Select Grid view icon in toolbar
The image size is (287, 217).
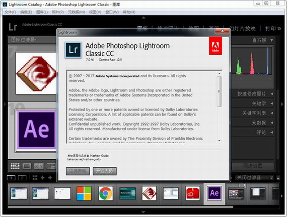coord(15,166)
